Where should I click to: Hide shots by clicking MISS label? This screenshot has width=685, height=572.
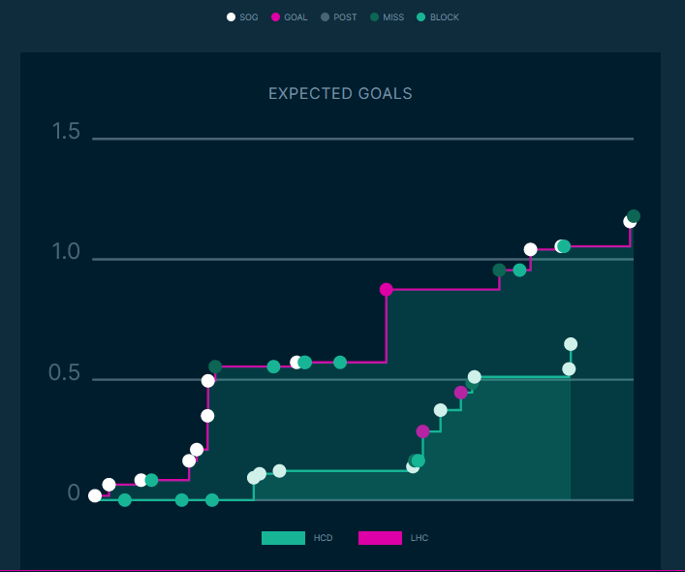(x=393, y=17)
